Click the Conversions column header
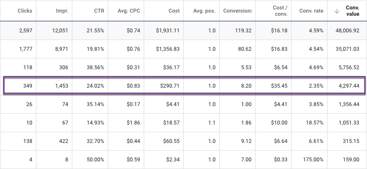367x169 pixels. (237, 11)
